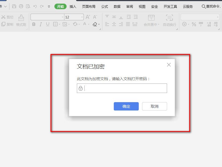Toggle underline formatting
The image size is (222, 167).
[x=48, y=24]
